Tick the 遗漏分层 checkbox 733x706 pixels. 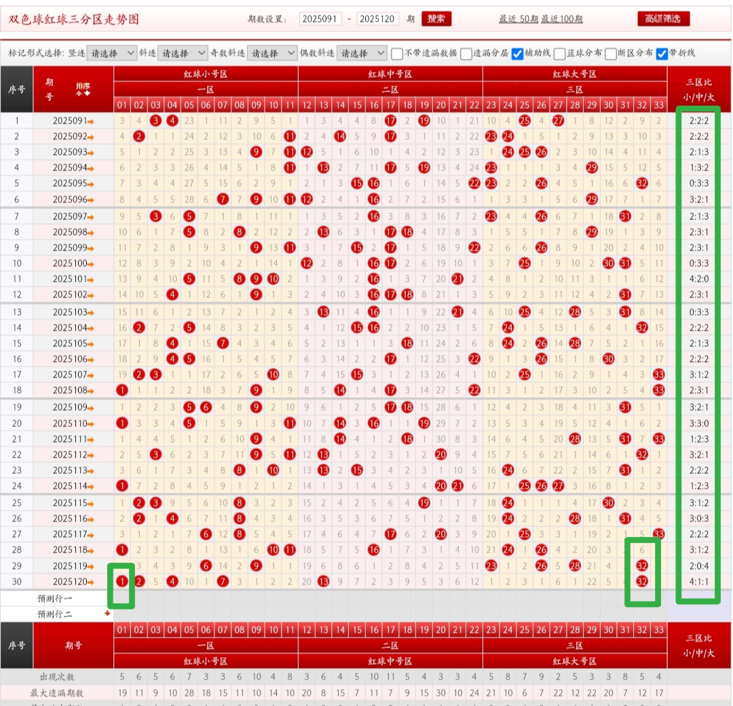pyautogui.click(x=466, y=54)
